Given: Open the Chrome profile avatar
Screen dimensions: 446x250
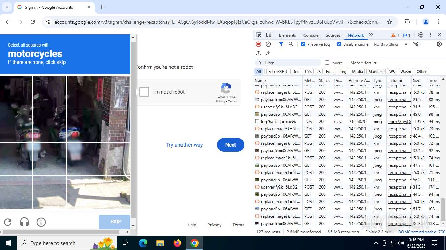Looking at the screenshot, I should point(425,22).
